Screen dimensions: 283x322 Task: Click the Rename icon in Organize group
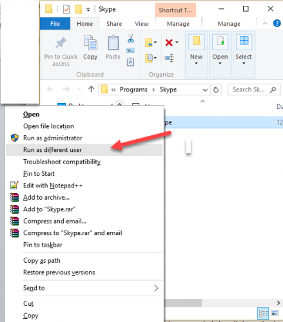tap(169, 58)
